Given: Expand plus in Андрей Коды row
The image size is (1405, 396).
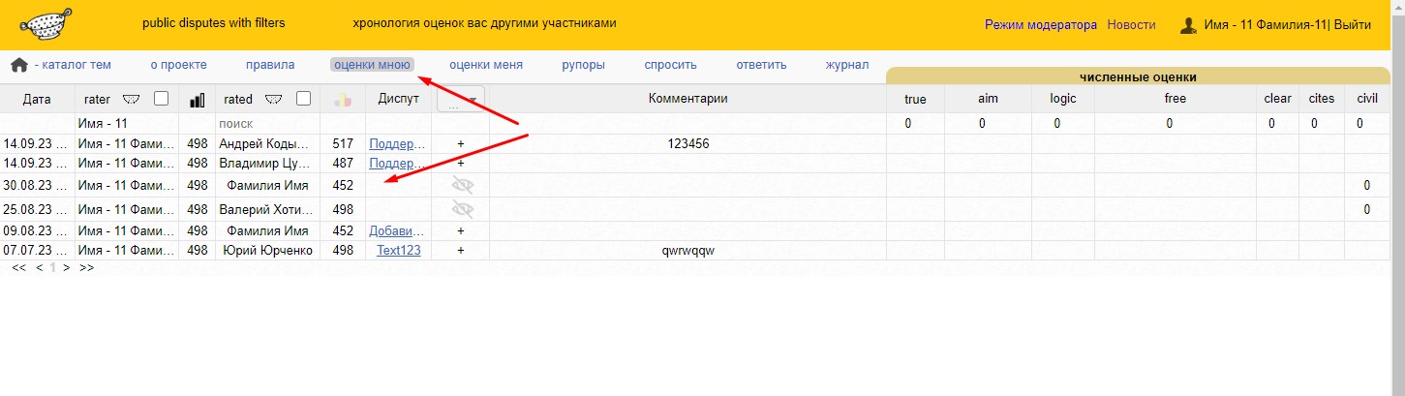Looking at the screenshot, I should [461, 143].
